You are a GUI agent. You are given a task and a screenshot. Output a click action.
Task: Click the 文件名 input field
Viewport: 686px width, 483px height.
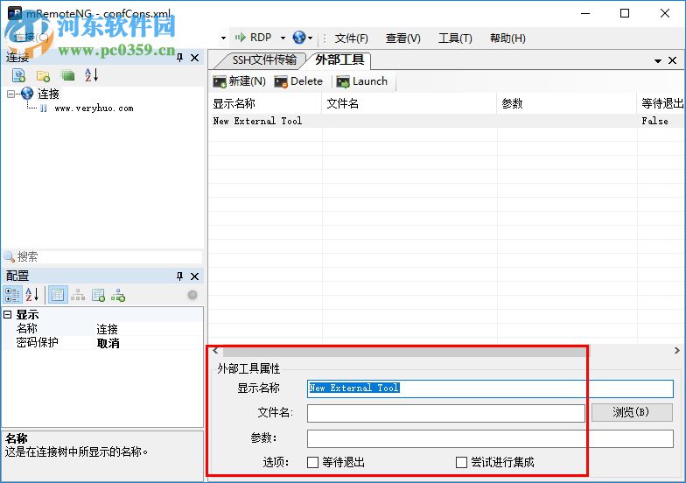(446, 413)
